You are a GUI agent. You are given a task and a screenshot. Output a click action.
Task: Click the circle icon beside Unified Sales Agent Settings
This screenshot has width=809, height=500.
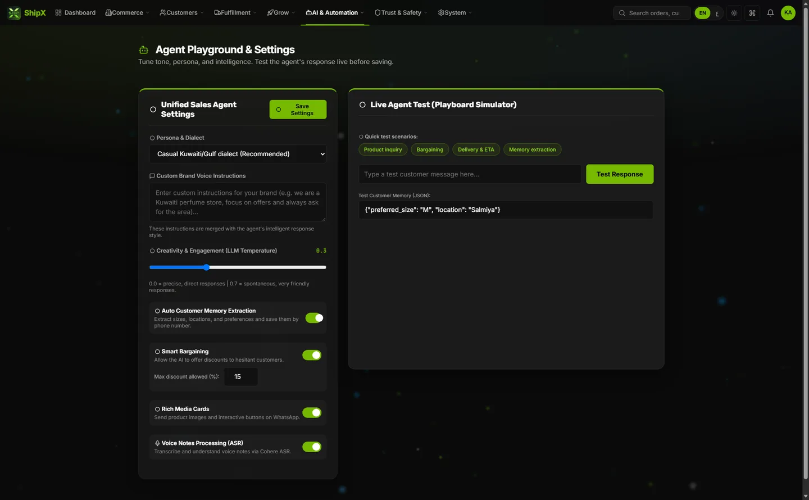click(x=153, y=110)
